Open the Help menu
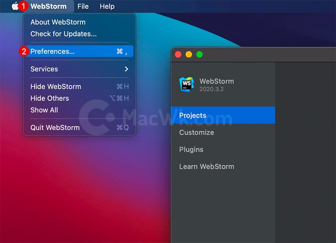Screen dimensions: 336x243 107,6
